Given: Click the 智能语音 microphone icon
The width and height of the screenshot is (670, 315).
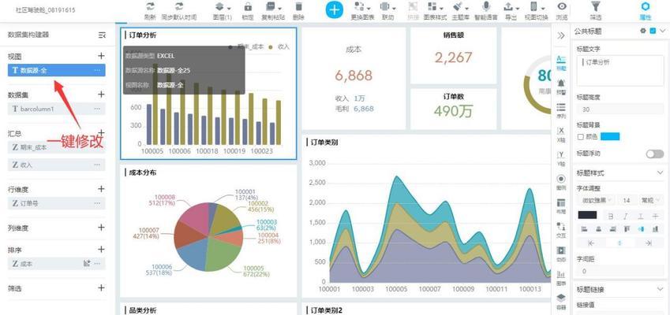Looking at the screenshot, I should point(486,7).
